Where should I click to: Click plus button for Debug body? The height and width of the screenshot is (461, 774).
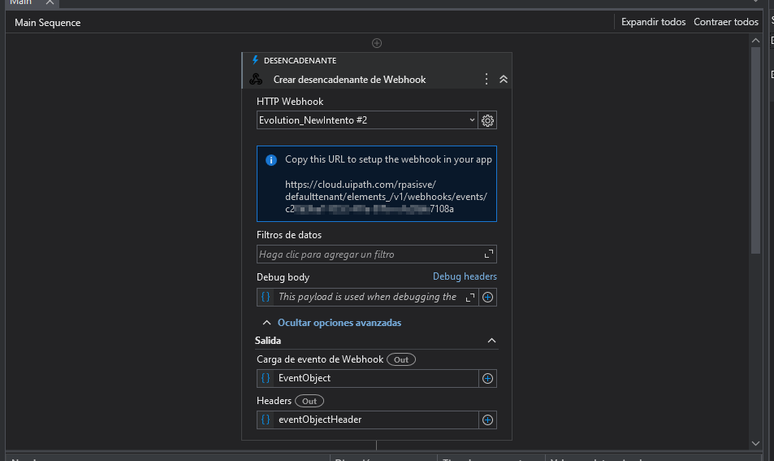click(487, 298)
